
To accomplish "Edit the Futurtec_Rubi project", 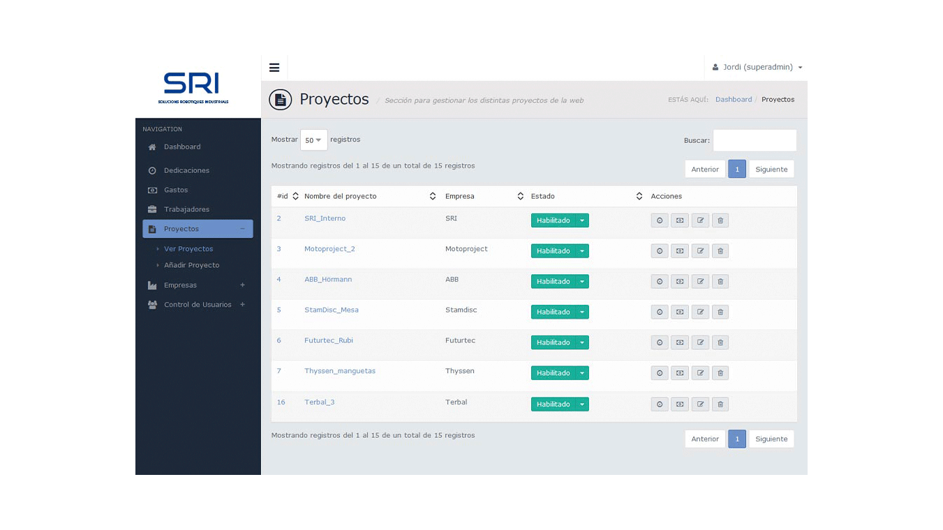I will 700,342.
